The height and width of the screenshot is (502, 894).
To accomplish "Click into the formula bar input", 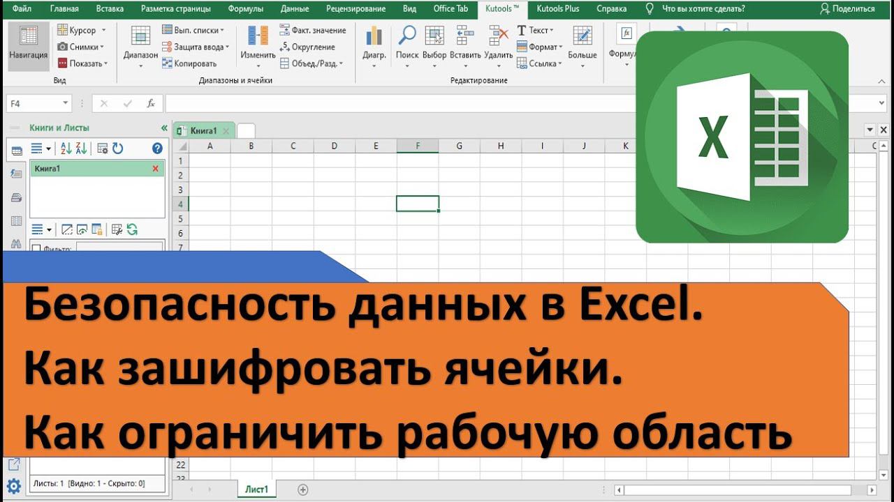I will click(x=520, y=103).
